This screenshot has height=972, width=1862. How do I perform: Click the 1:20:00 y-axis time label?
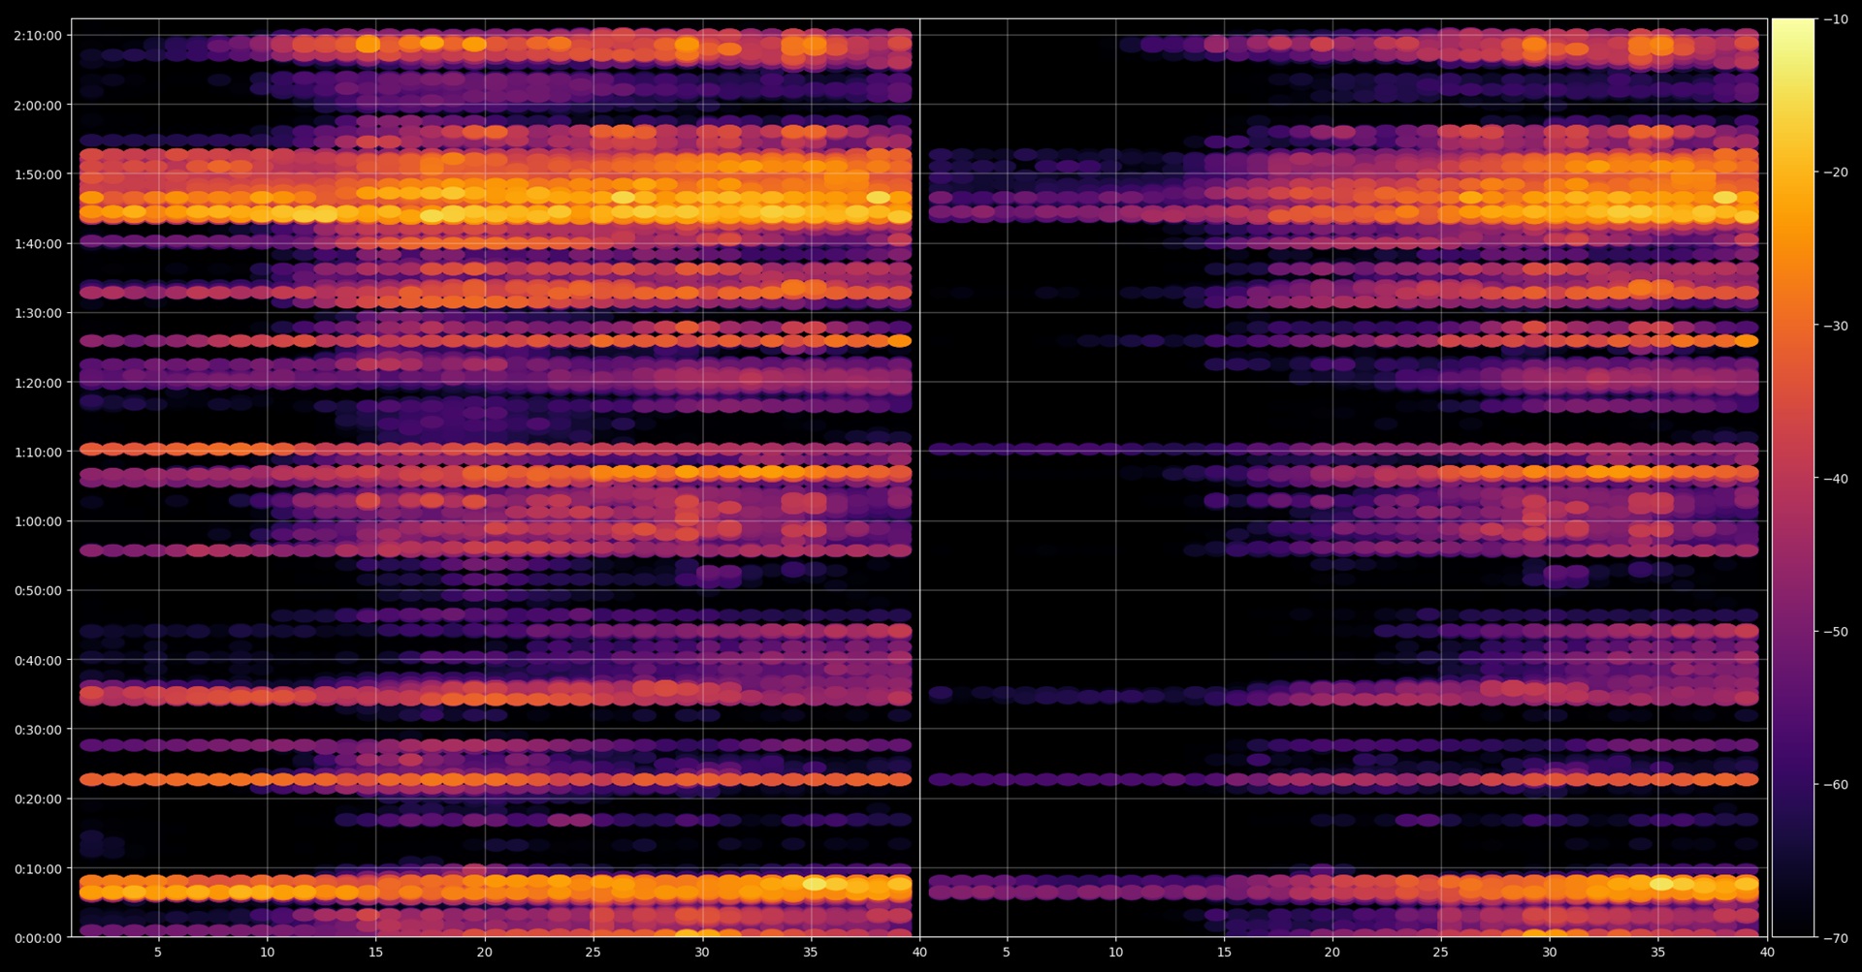(38, 383)
